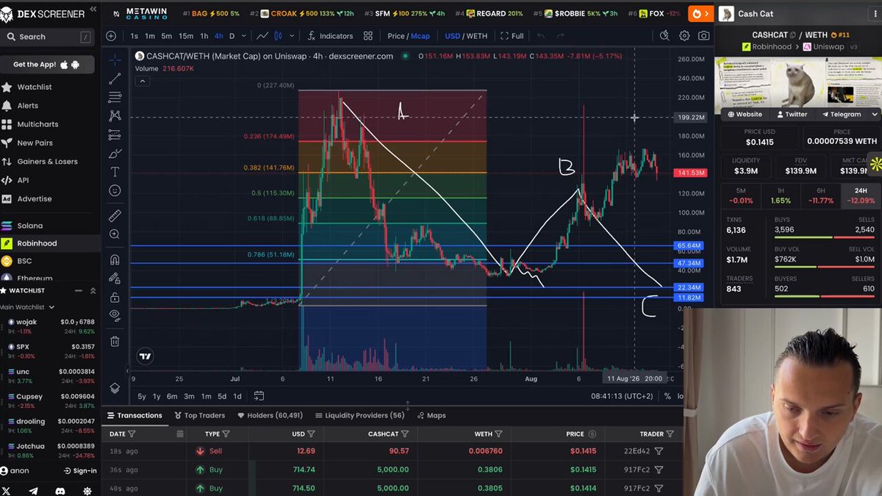Select the BSC chain

(x=24, y=261)
